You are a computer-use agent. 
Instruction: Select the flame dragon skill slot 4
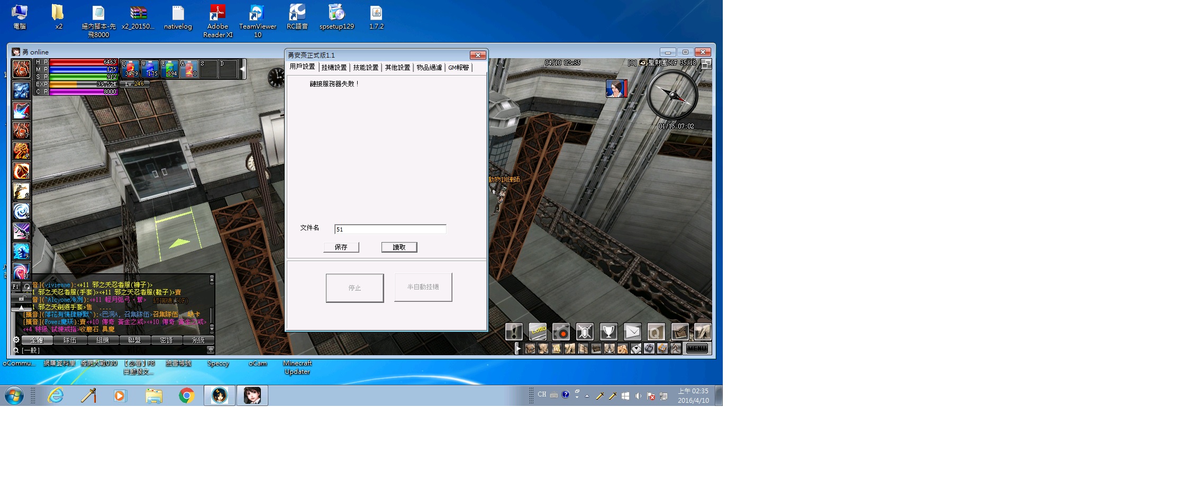(21, 151)
